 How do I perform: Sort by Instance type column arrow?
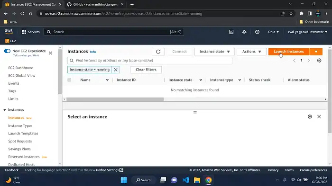click(240, 80)
